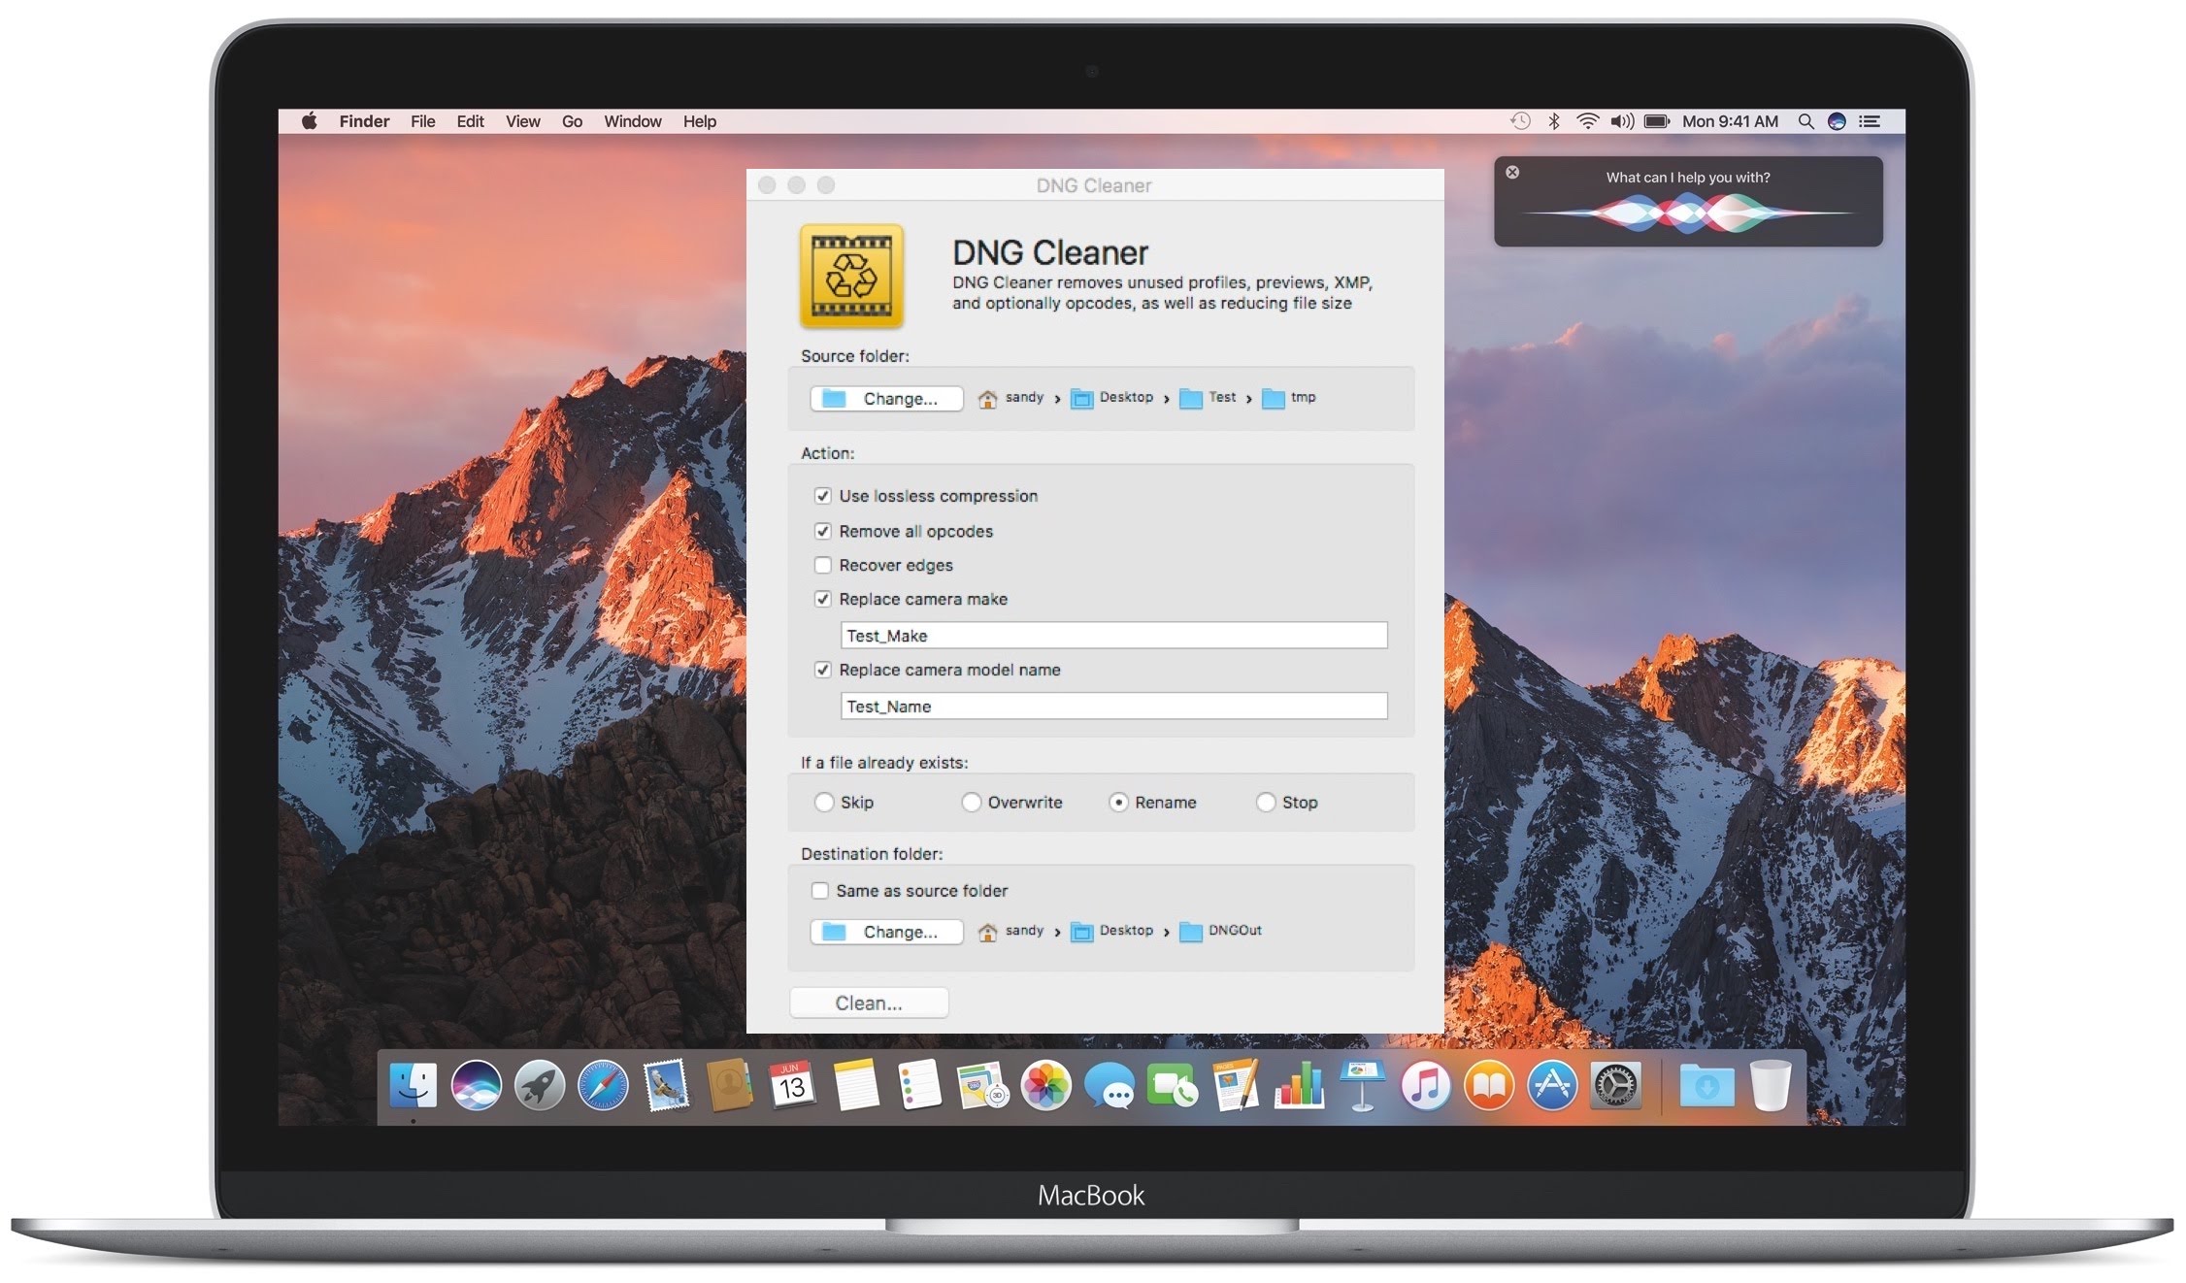Open Time Machine menu bar icon
This screenshot has height=1283, width=2186.
coord(1520,121)
